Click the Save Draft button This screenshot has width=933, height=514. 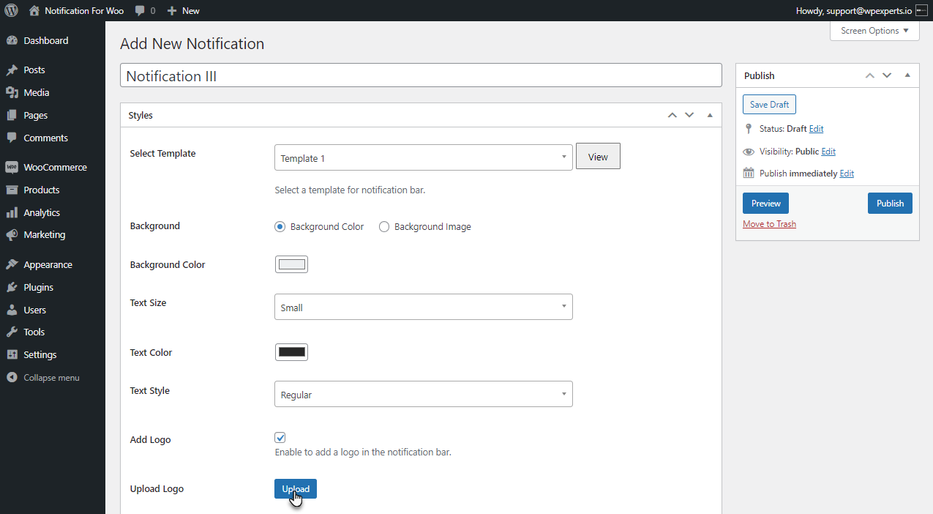(x=769, y=105)
